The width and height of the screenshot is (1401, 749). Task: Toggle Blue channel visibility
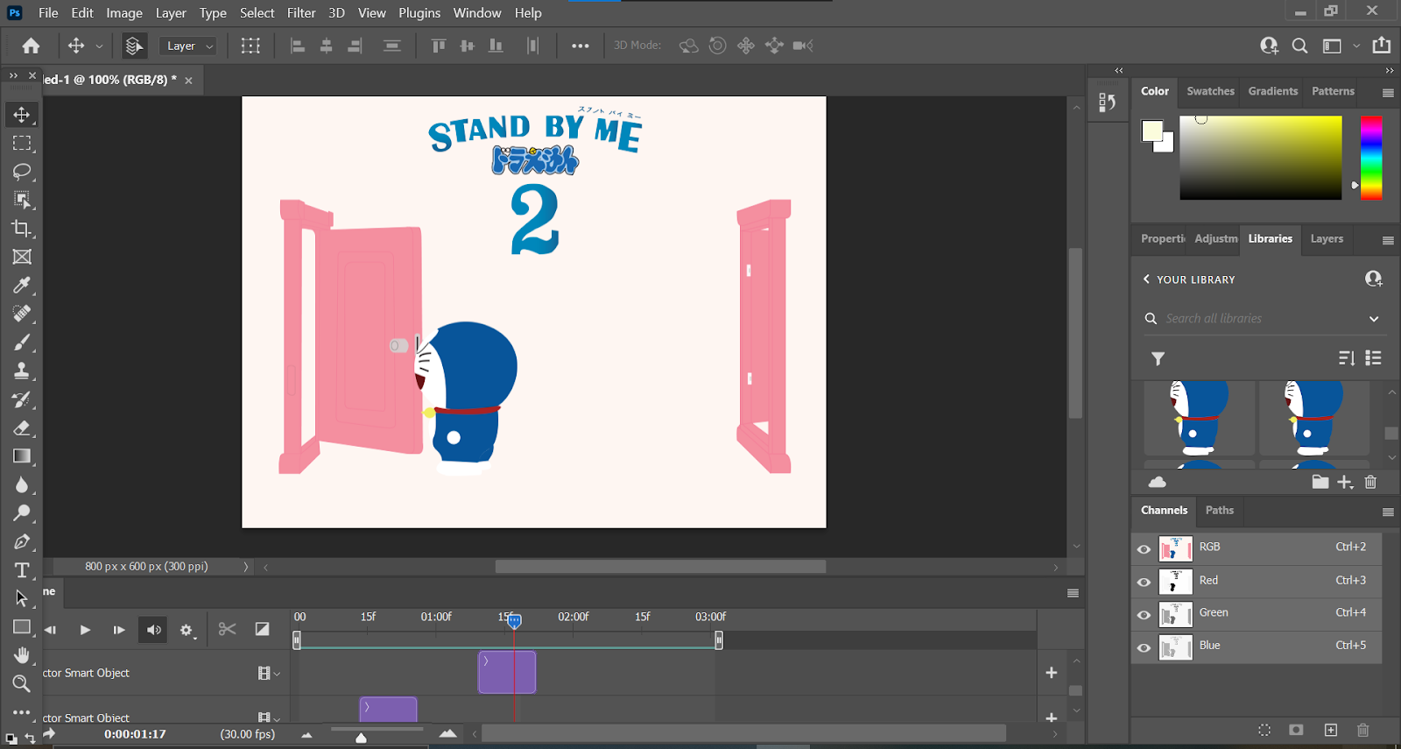pos(1144,648)
